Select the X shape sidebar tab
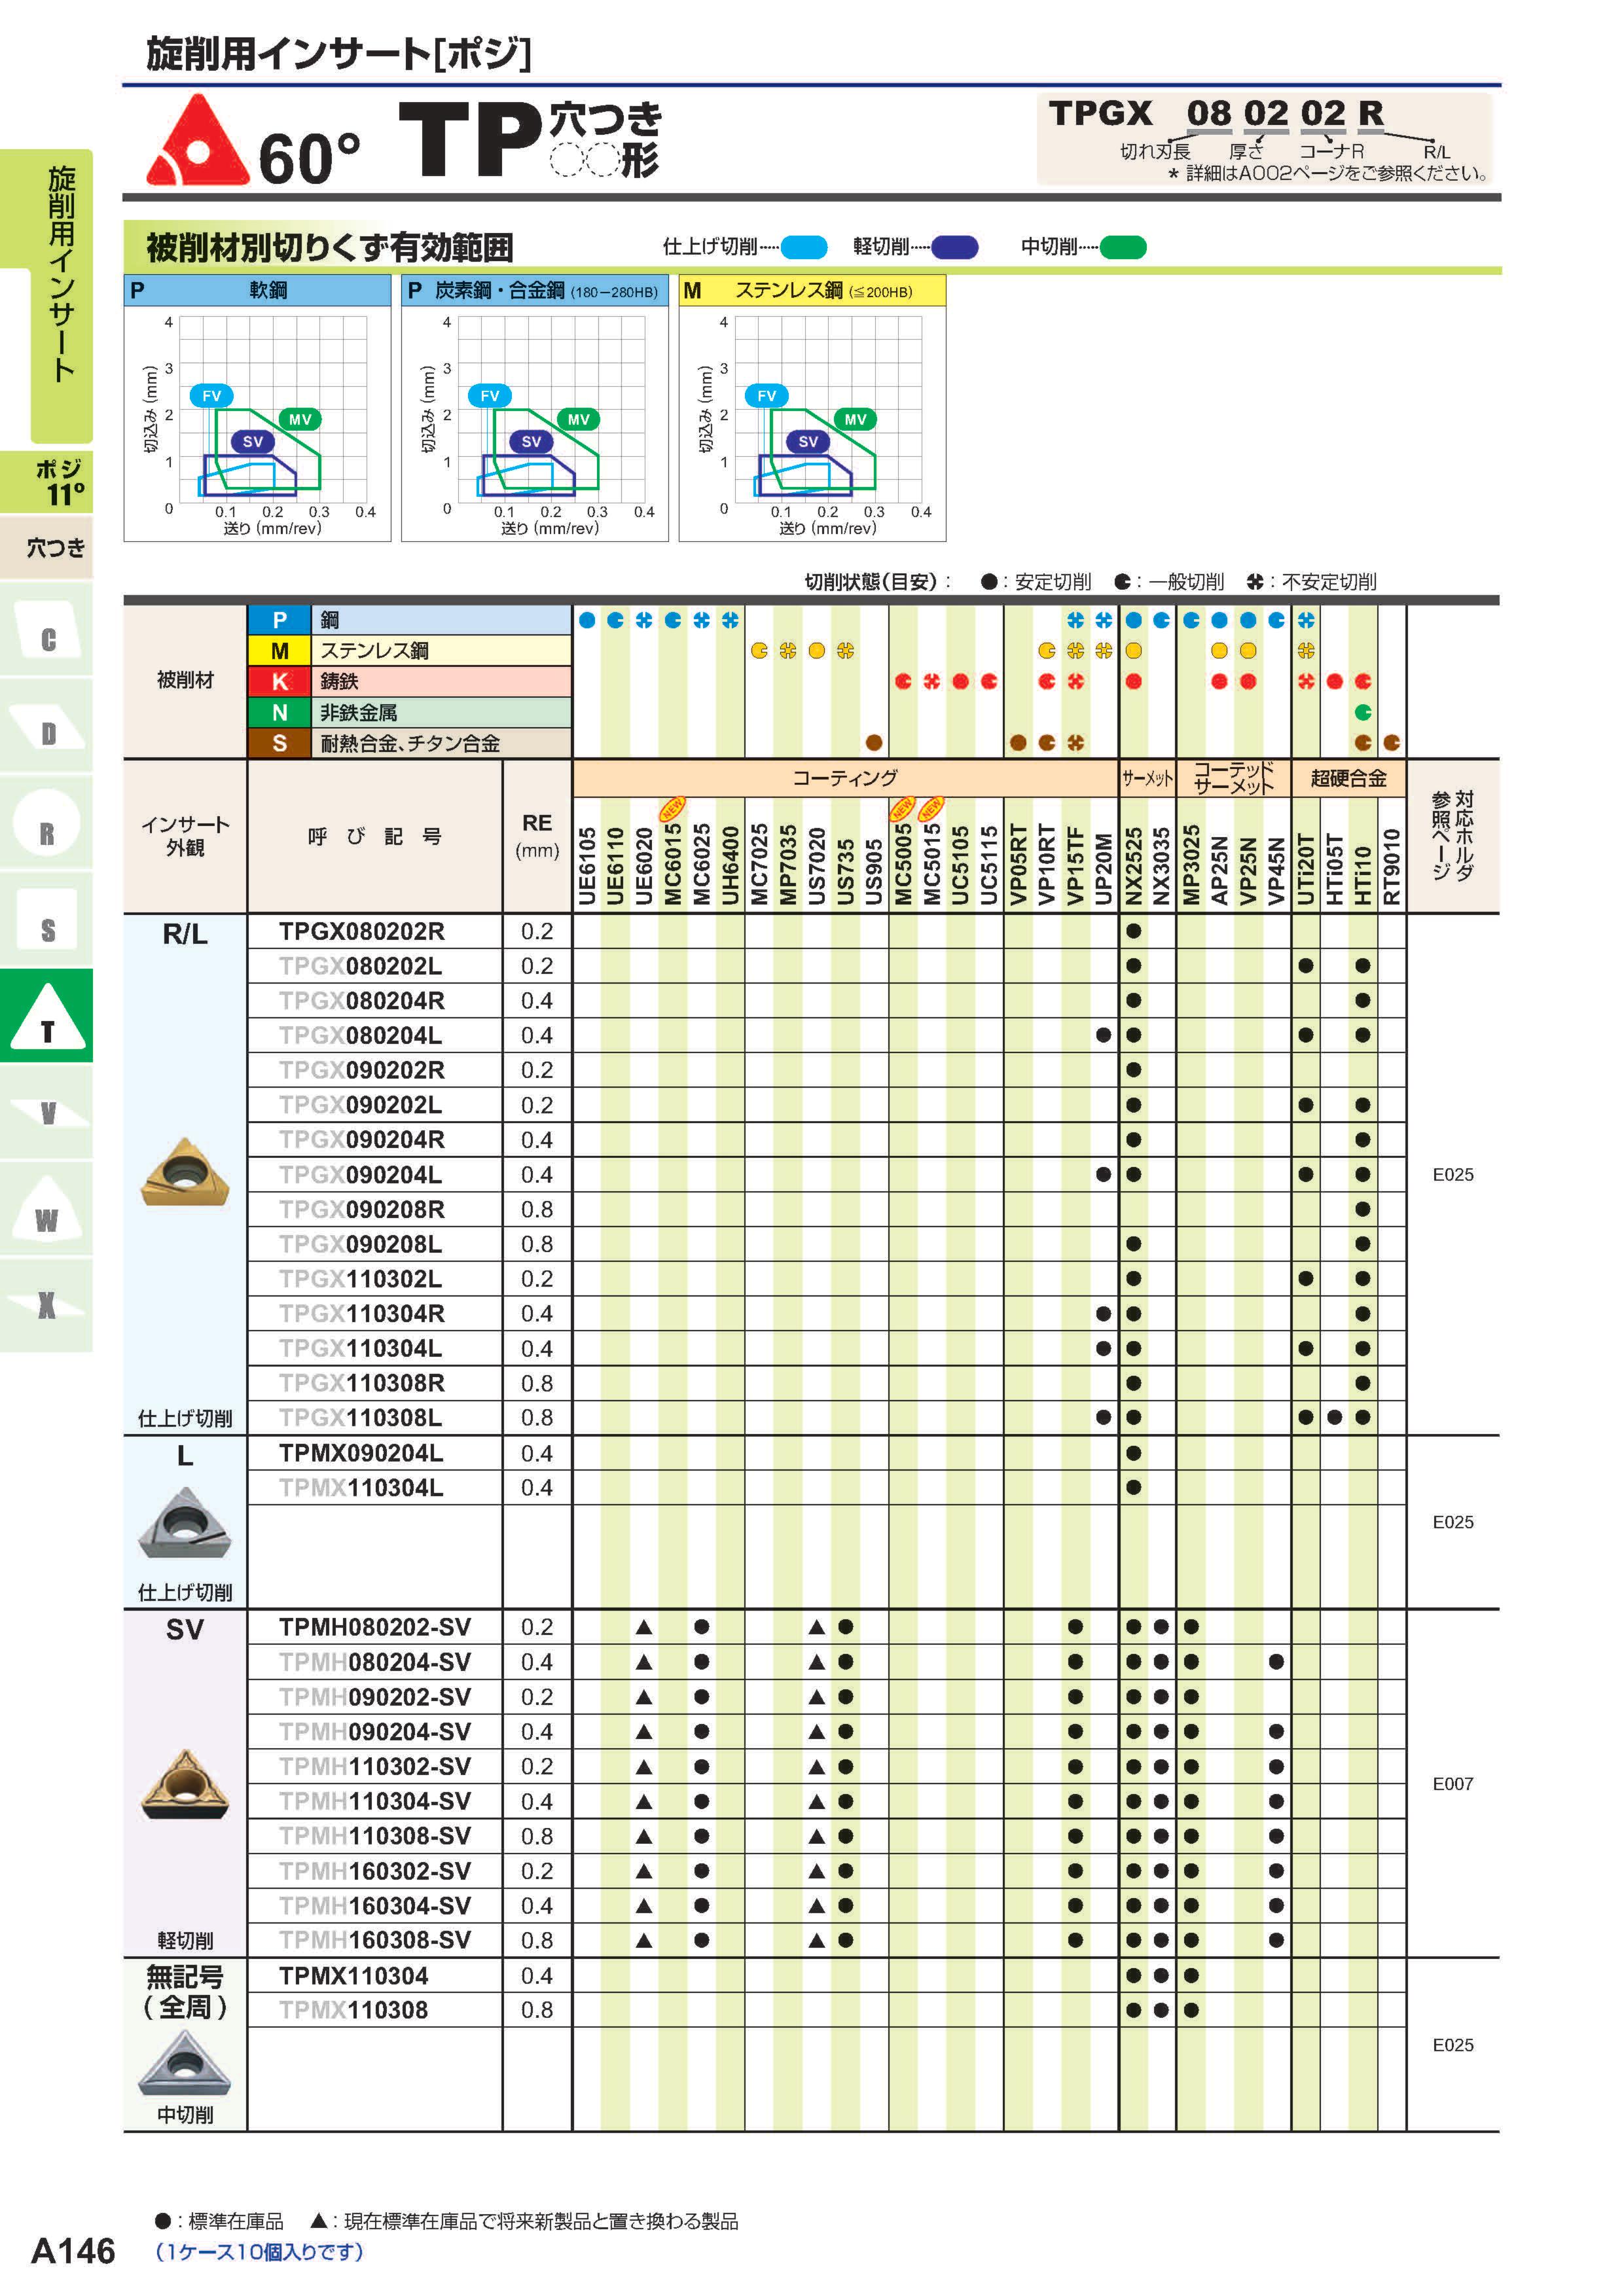1624x2296 pixels. pyautogui.click(x=46, y=1305)
